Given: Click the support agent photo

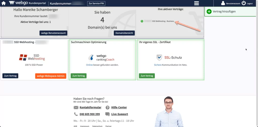Looking at the screenshot, I should pos(169,112).
